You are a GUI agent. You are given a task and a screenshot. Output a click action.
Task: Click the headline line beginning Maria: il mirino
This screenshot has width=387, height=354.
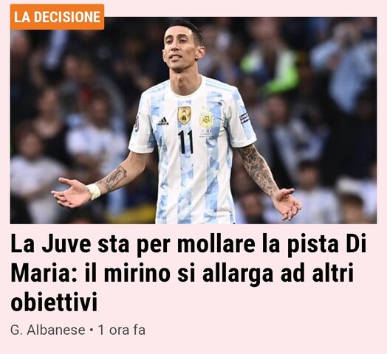(182, 273)
